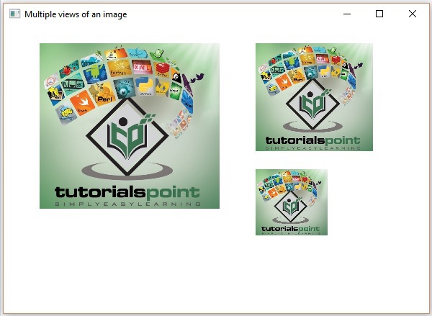Click 'tutorialspoint' text in the medium image
Image resolution: width=432 pixels, height=316 pixels.
coord(314,140)
